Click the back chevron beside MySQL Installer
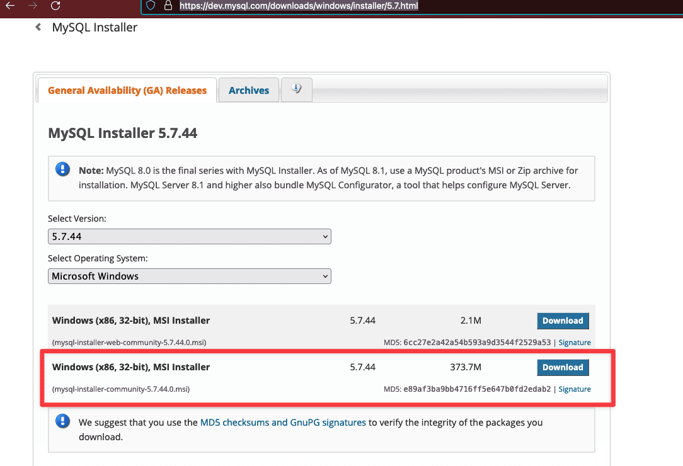683x466 pixels. [38, 27]
